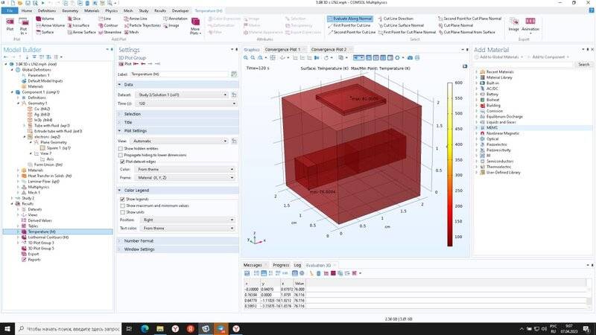Toggle Show maximum and minimum values
The image size is (596, 335).
(122, 205)
